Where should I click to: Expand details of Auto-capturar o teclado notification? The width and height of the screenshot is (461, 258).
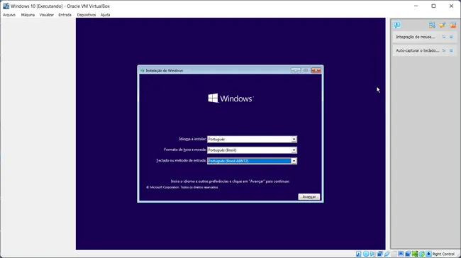click(x=444, y=50)
